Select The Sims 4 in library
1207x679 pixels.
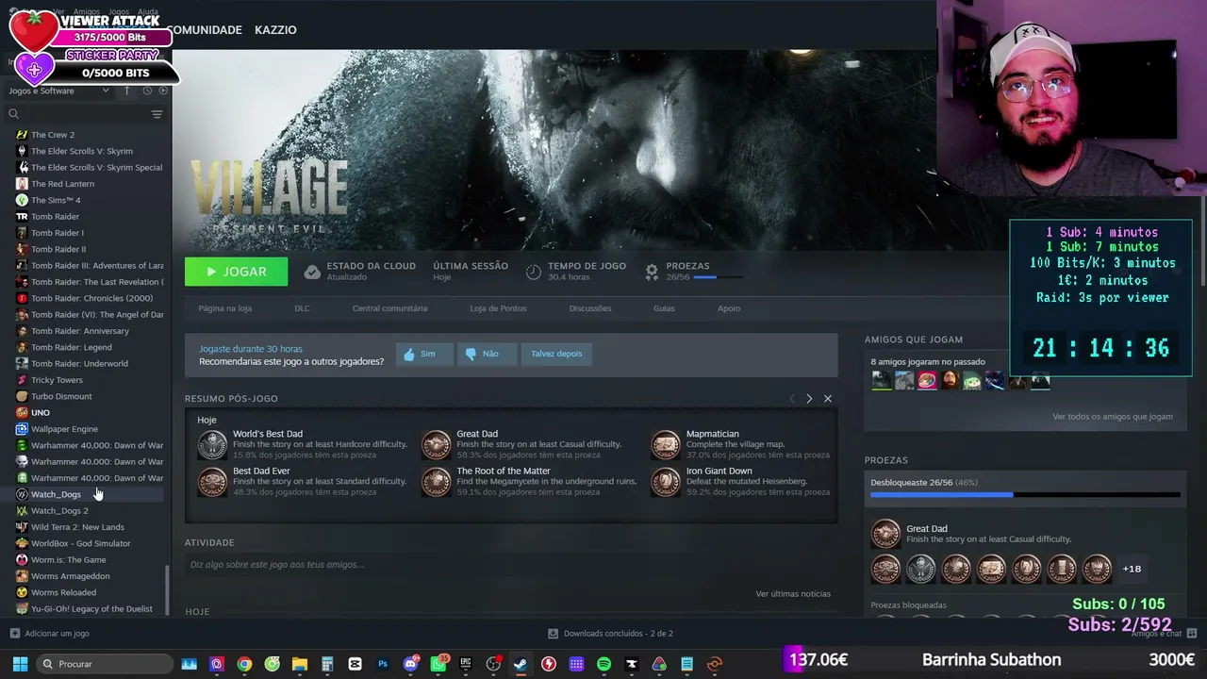click(x=56, y=200)
